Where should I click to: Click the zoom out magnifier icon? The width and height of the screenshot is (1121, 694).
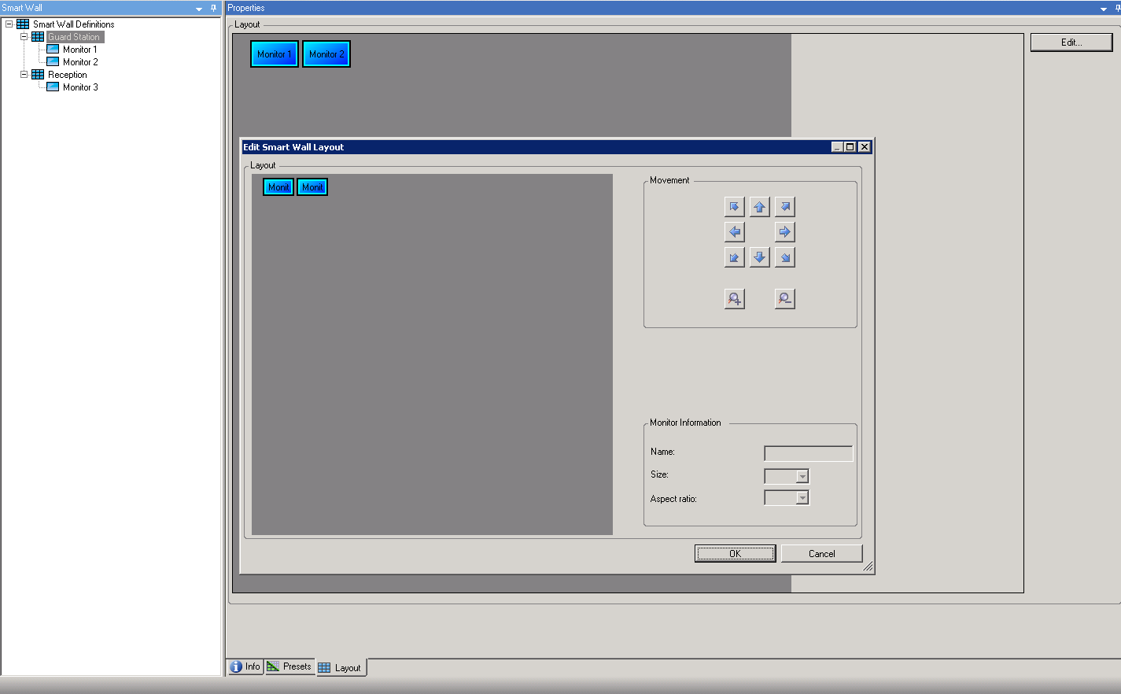(784, 298)
